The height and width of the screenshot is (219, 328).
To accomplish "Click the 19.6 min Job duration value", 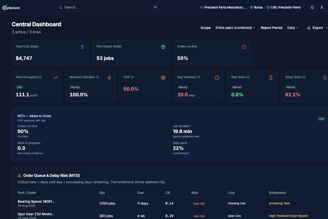I will pyautogui.click(x=182, y=131).
